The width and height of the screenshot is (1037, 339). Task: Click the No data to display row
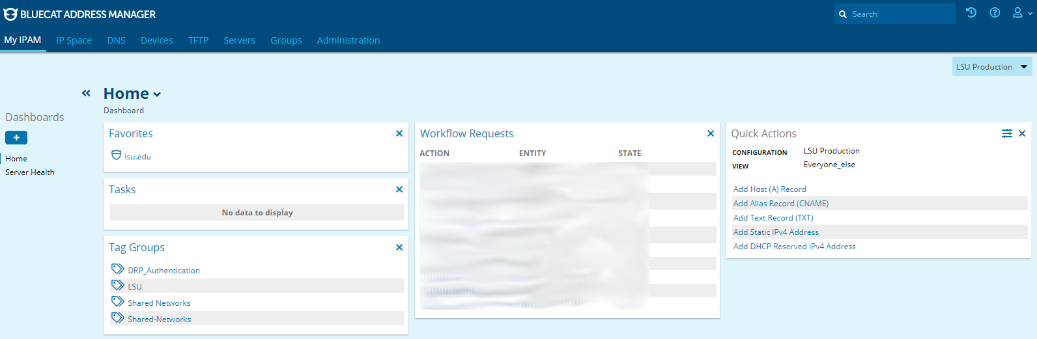pos(257,213)
